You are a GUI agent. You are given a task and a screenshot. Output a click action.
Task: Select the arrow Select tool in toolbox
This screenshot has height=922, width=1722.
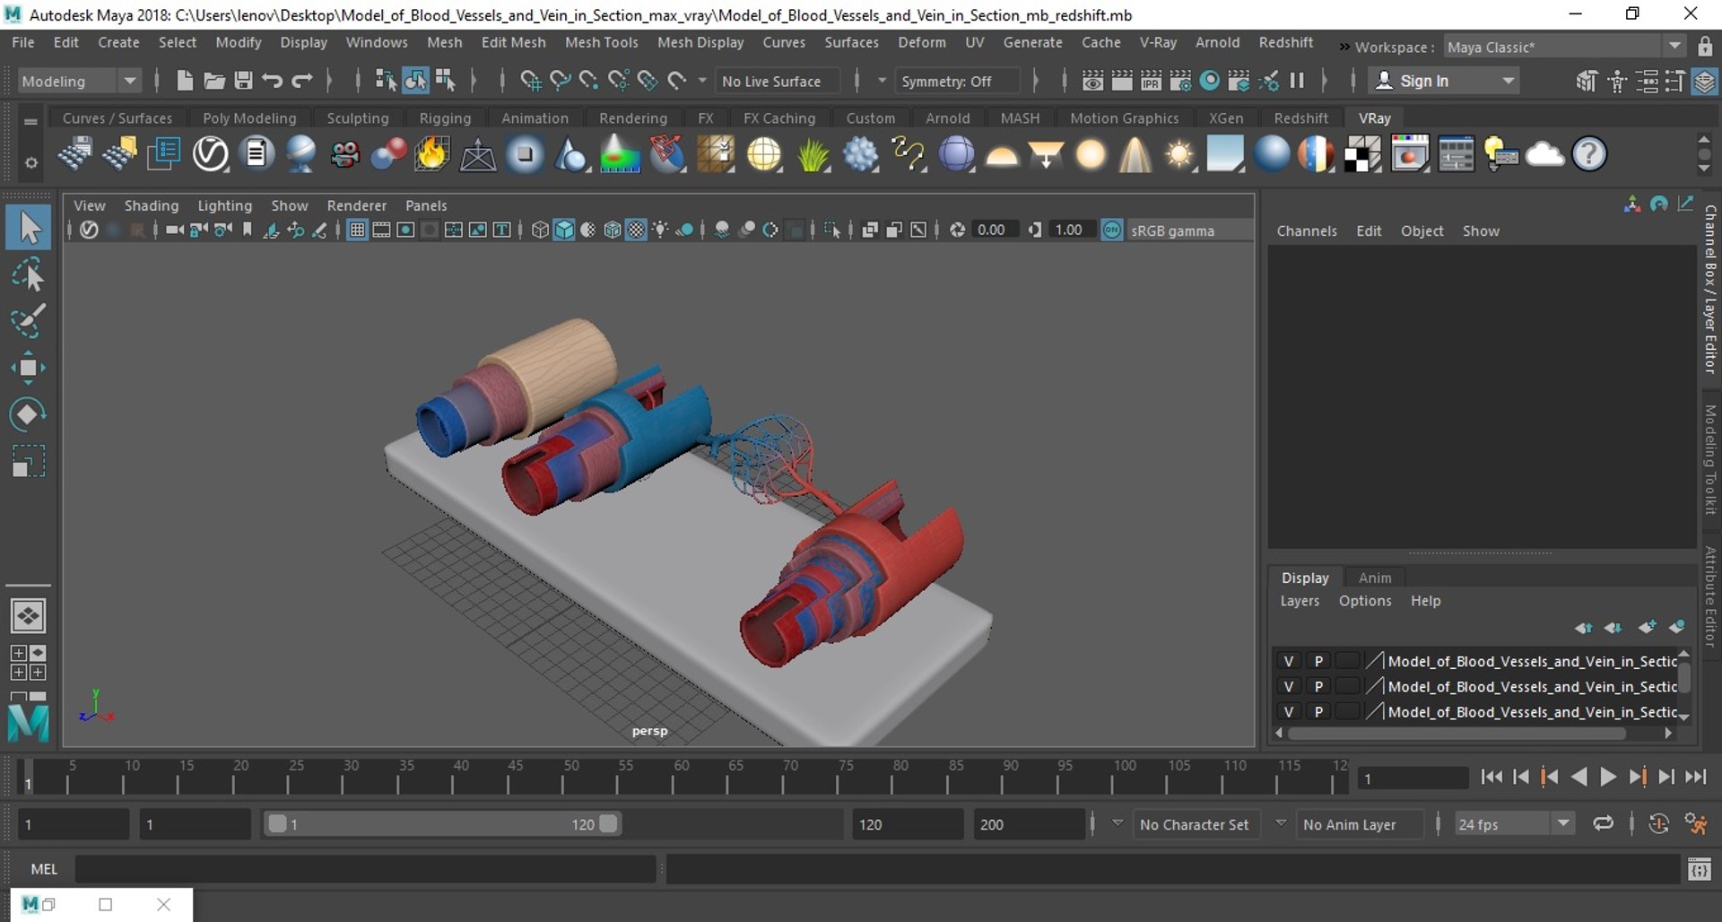[29, 228]
